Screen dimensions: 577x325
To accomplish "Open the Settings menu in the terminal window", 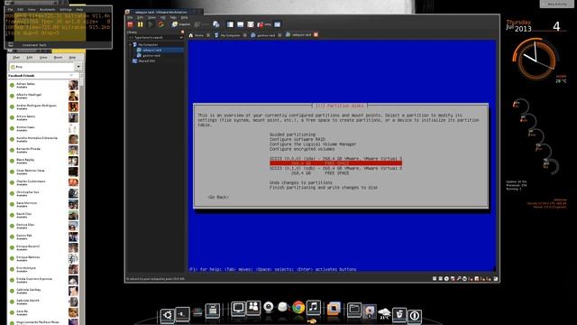I will tap(66, 10).
